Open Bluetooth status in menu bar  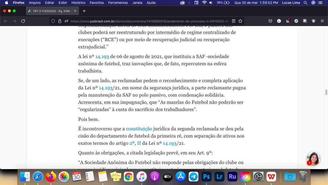tap(189, 3)
